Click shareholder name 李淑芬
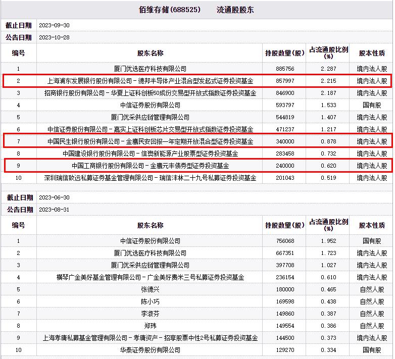This screenshot has width=395, height=359. click(150, 314)
